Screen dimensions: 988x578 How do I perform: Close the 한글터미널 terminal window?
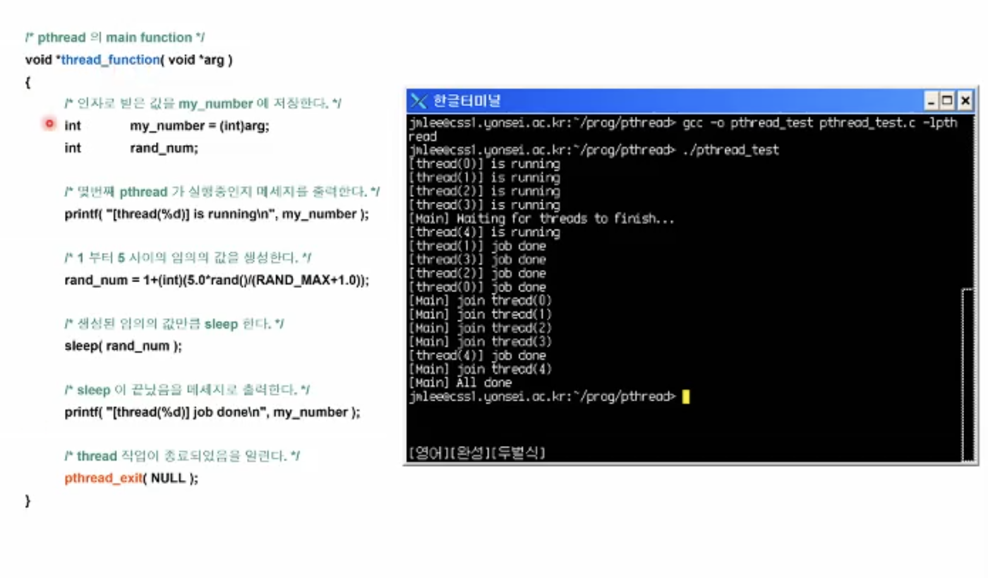(965, 101)
